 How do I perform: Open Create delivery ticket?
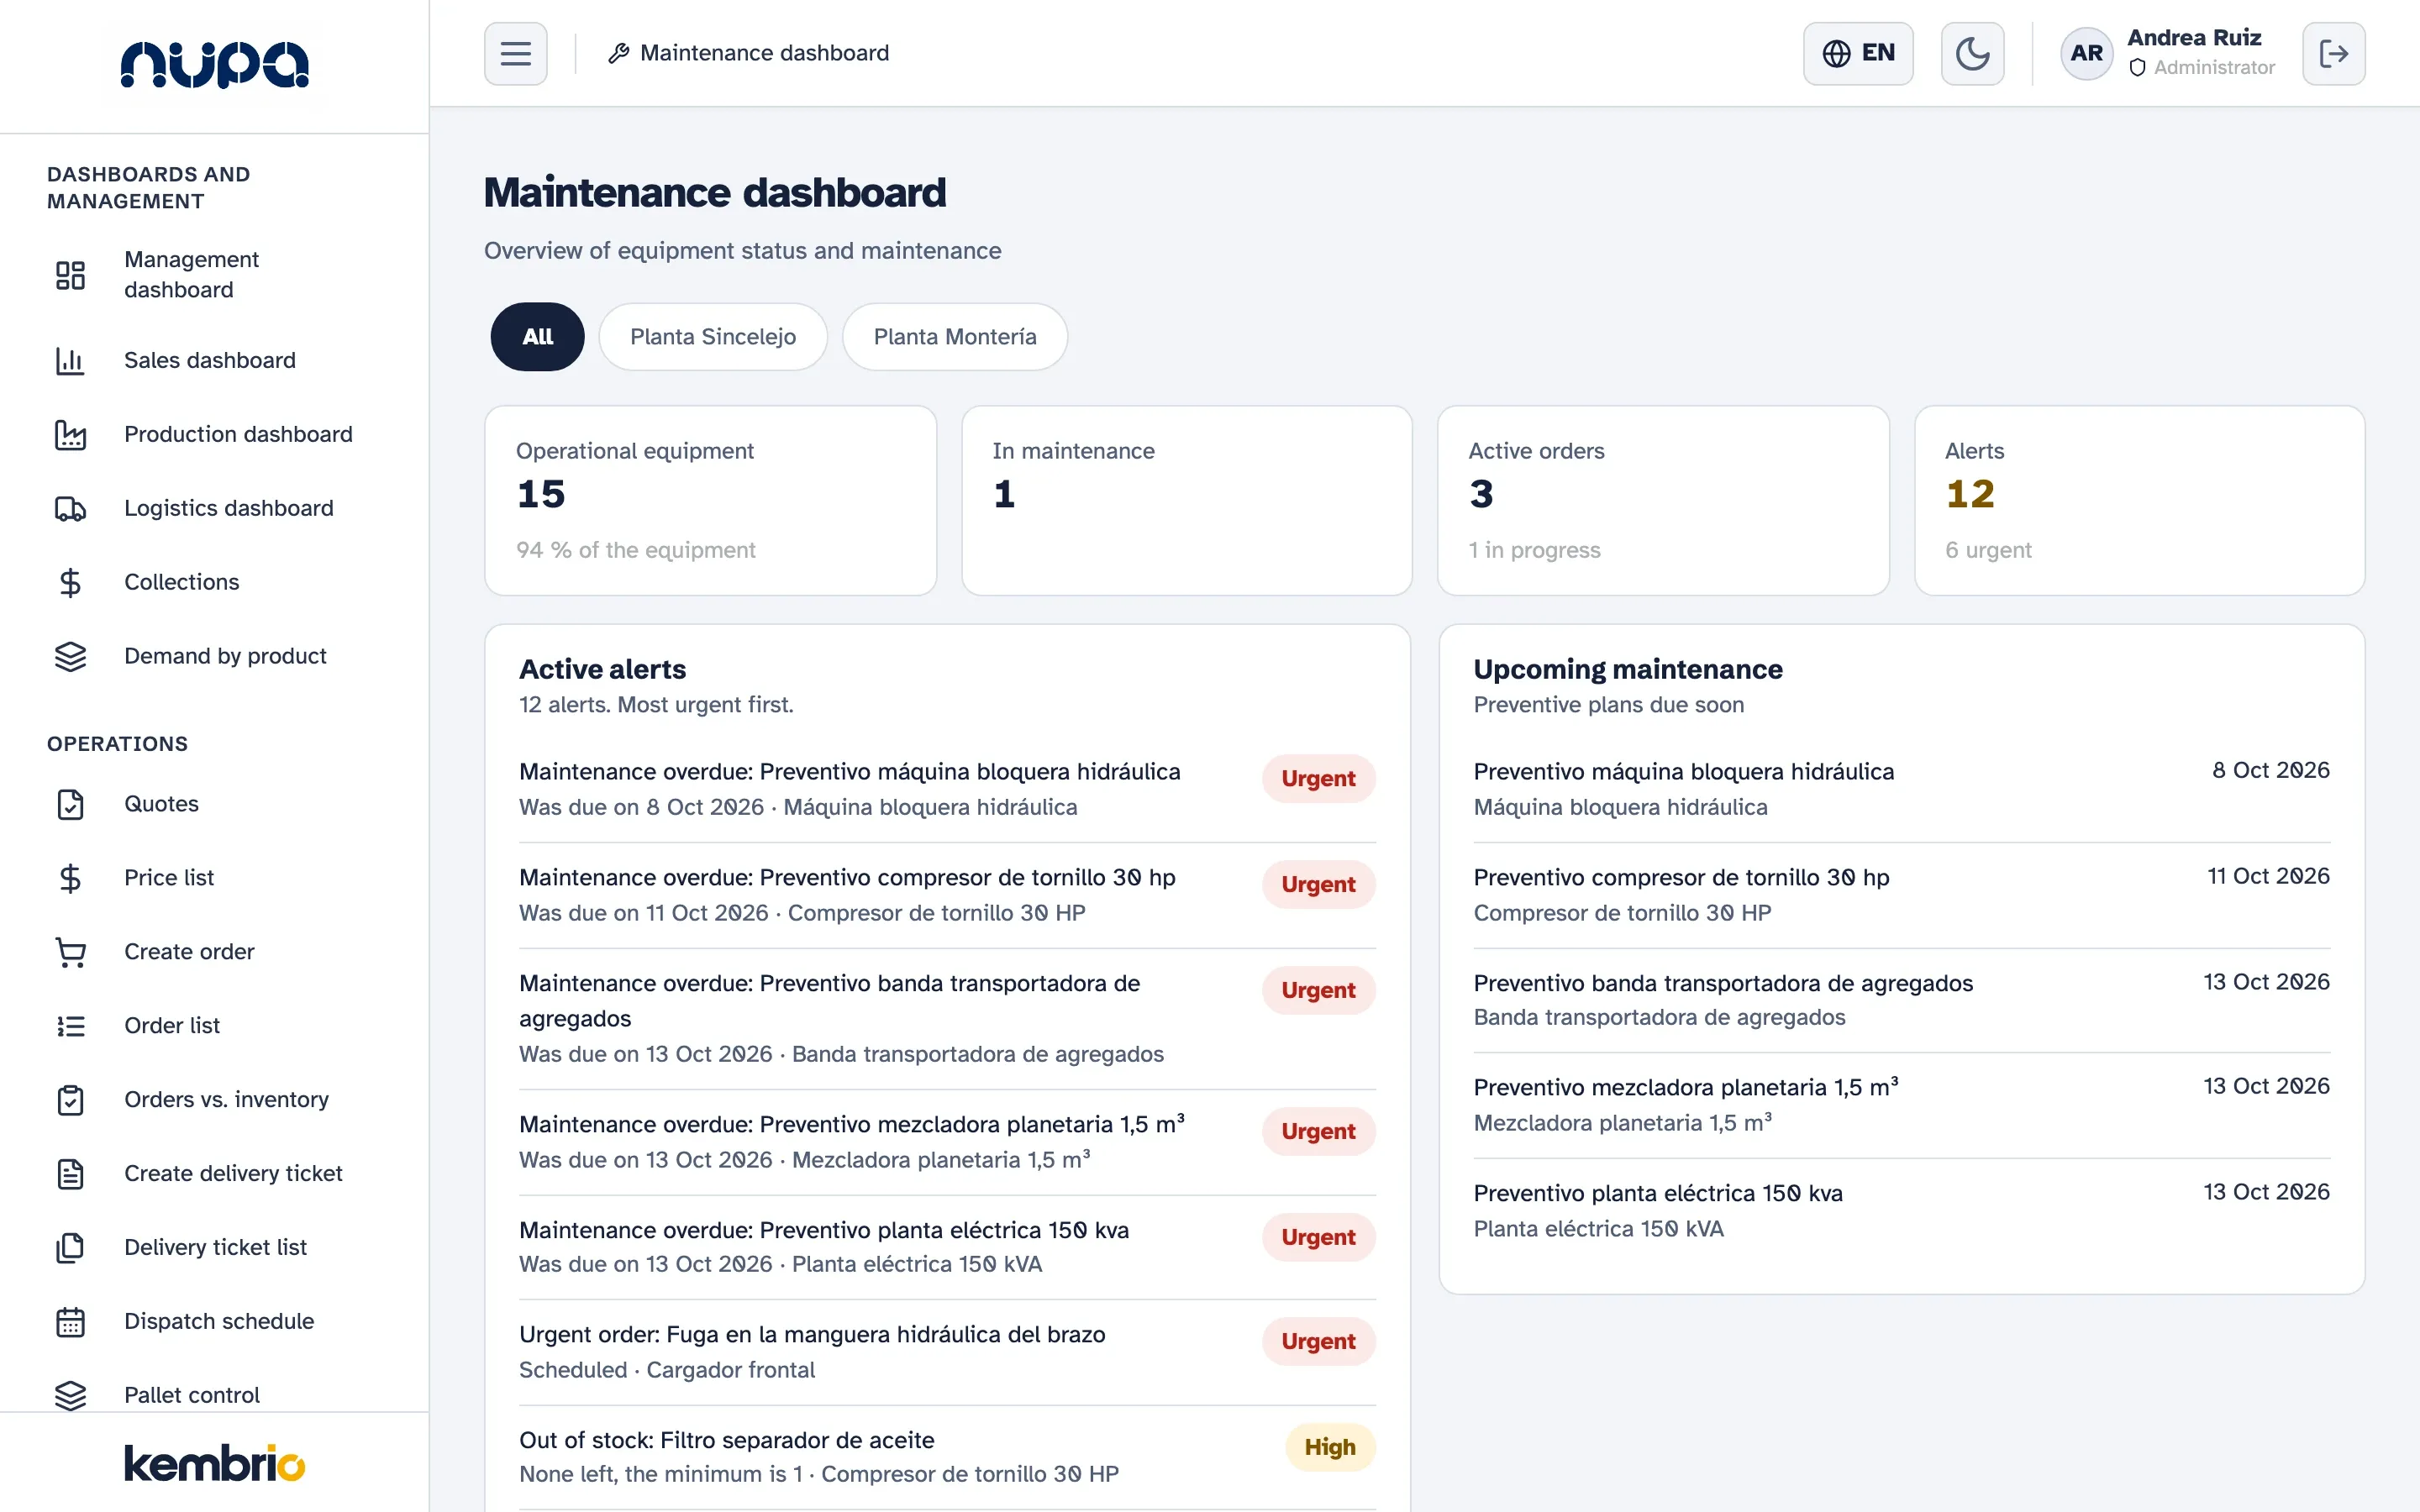(233, 1174)
